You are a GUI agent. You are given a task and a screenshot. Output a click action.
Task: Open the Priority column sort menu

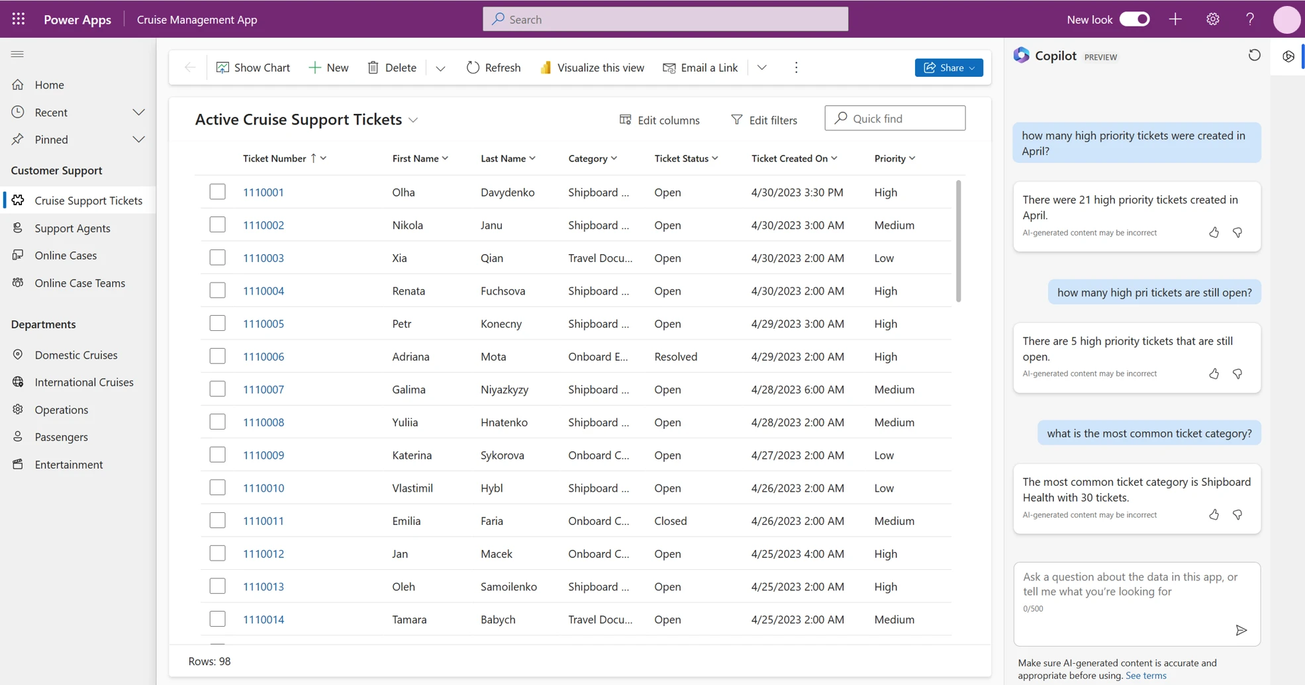point(913,158)
